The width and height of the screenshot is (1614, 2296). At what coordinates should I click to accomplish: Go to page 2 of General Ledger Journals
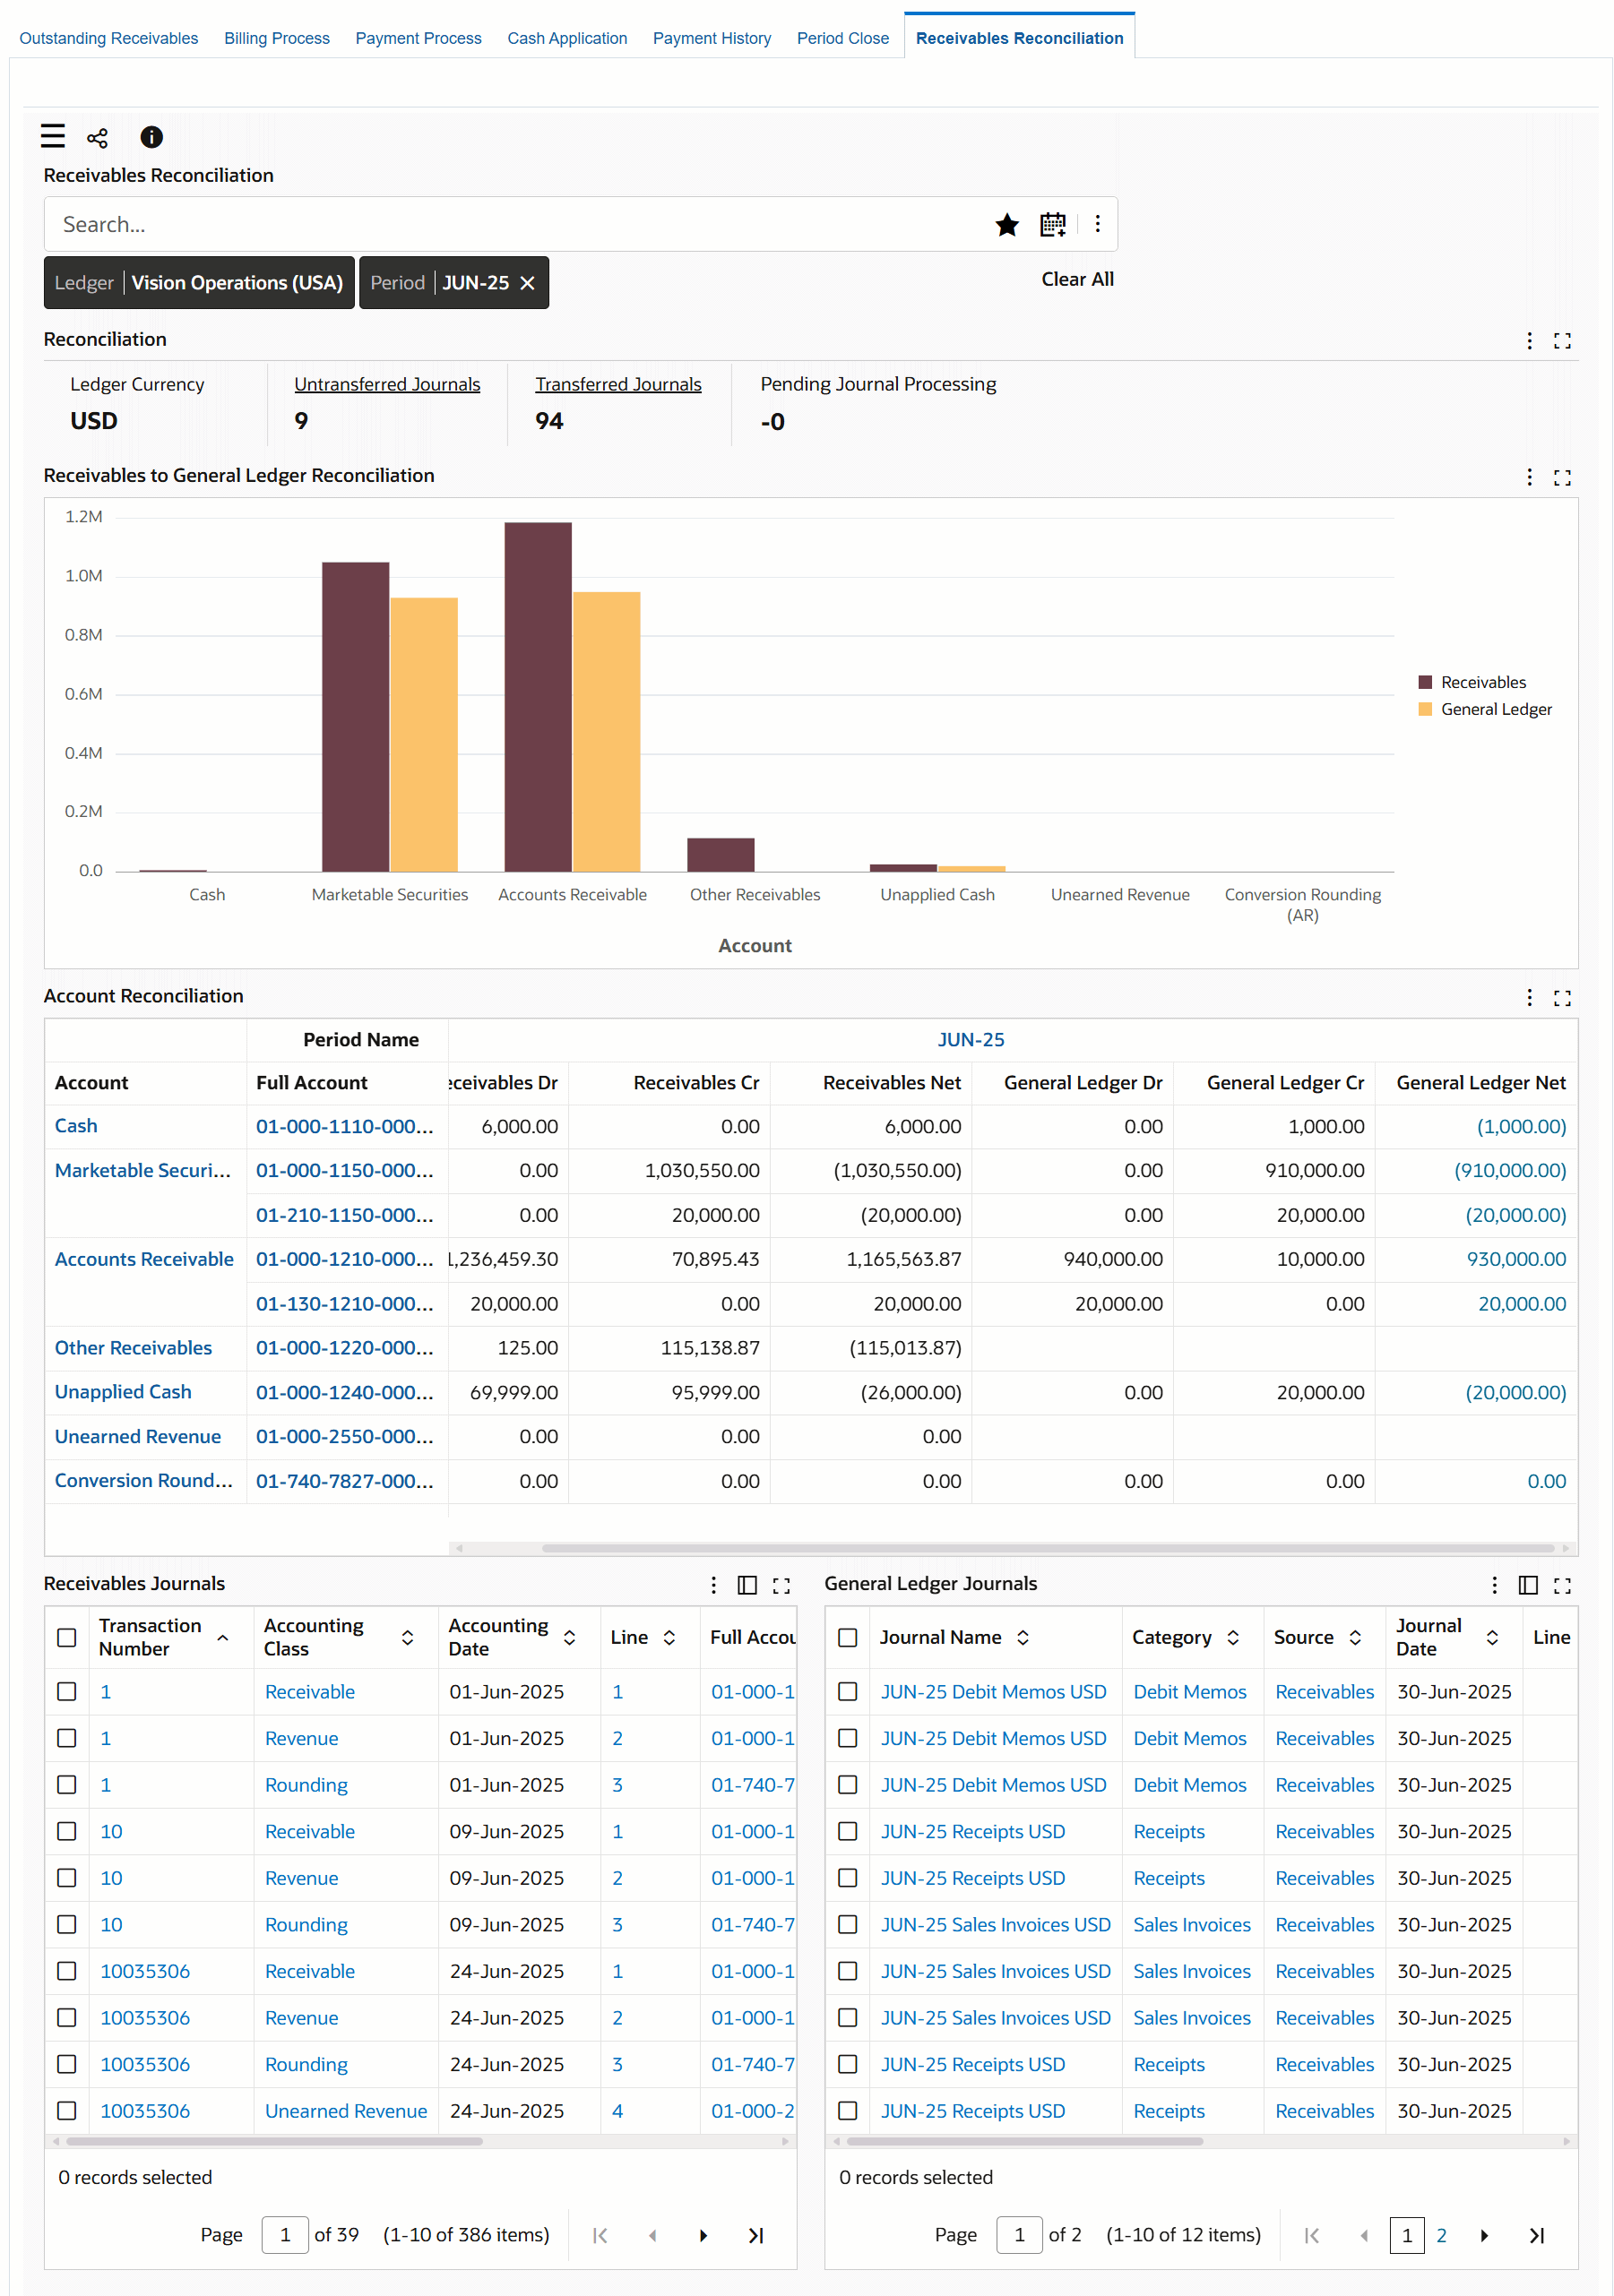(1441, 2235)
